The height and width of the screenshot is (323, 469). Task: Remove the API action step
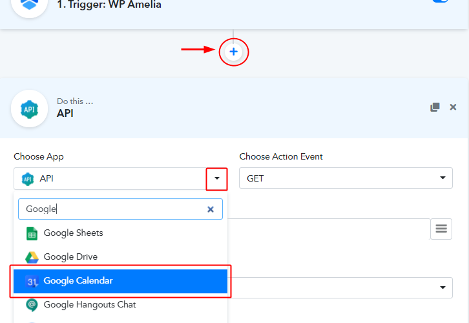click(453, 107)
